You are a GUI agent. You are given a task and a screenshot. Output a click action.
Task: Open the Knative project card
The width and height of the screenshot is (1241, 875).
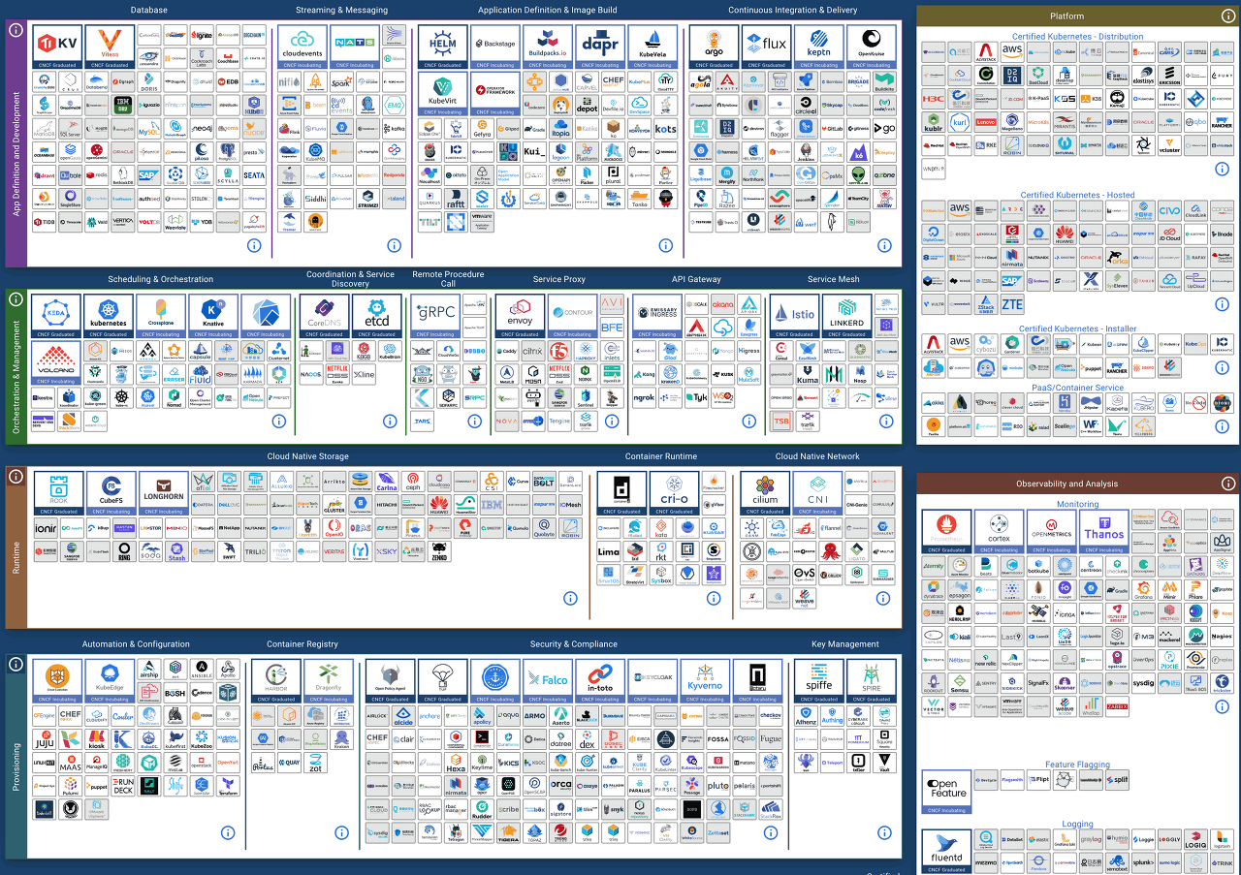[213, 316]
